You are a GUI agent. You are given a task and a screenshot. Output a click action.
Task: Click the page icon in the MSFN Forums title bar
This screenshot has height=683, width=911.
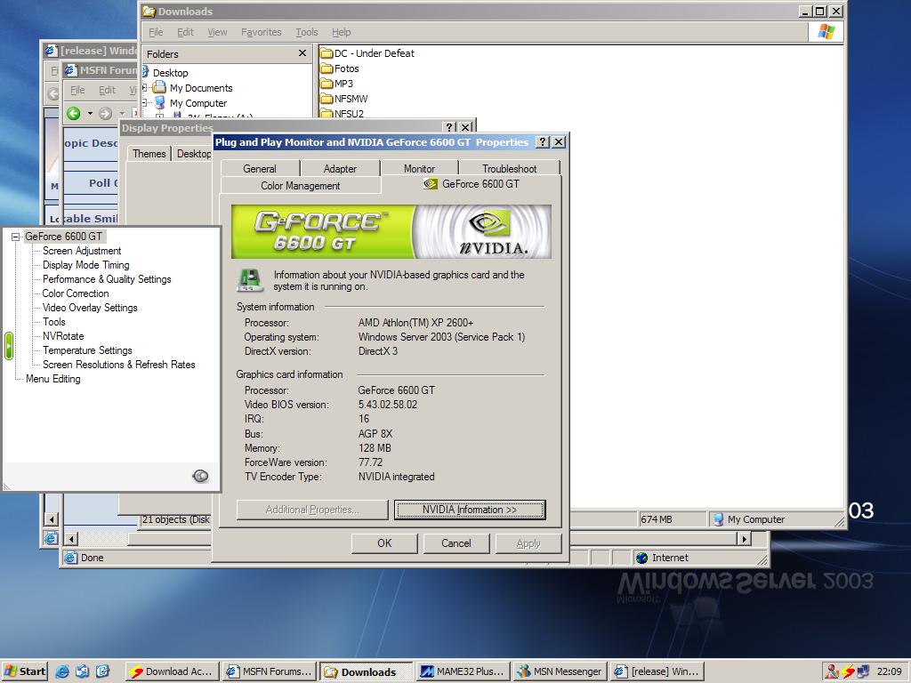[70, 70]
